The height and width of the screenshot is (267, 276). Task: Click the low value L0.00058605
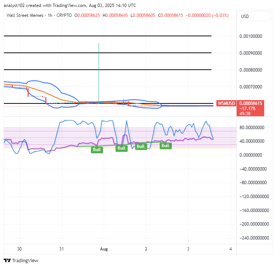point(143,15)
